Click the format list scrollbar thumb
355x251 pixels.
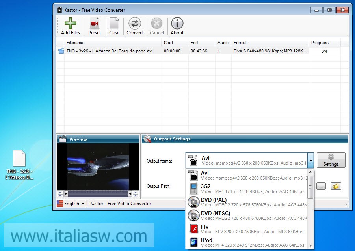tap(310, 187)
